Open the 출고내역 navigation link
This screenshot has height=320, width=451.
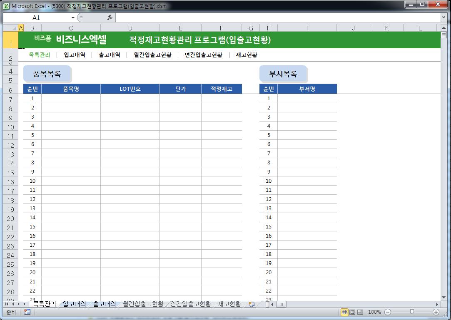click(x=109, y=55)
